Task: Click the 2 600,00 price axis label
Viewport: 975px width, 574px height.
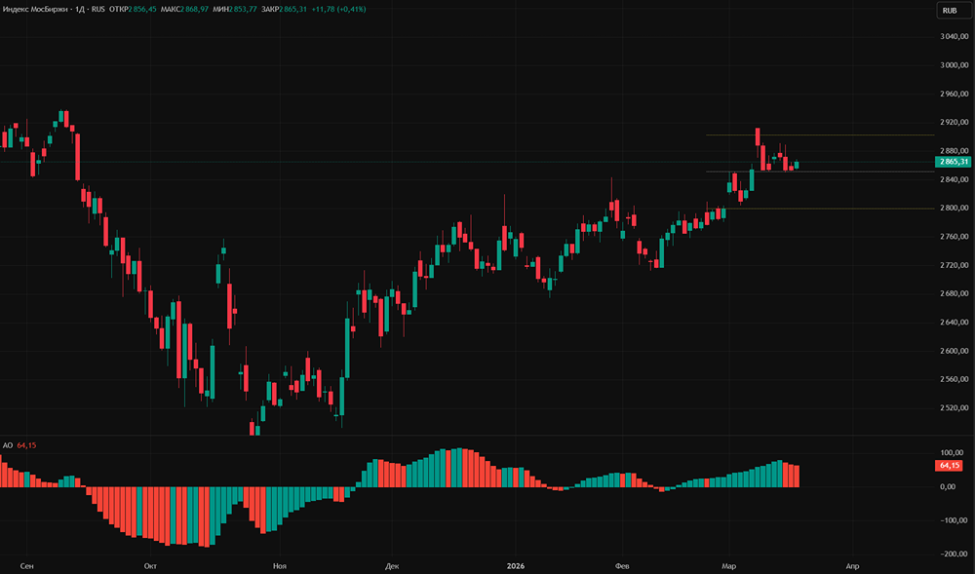Action: tap(954, 351)
